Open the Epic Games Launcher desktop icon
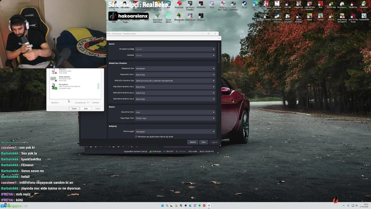 pos(190,6)
